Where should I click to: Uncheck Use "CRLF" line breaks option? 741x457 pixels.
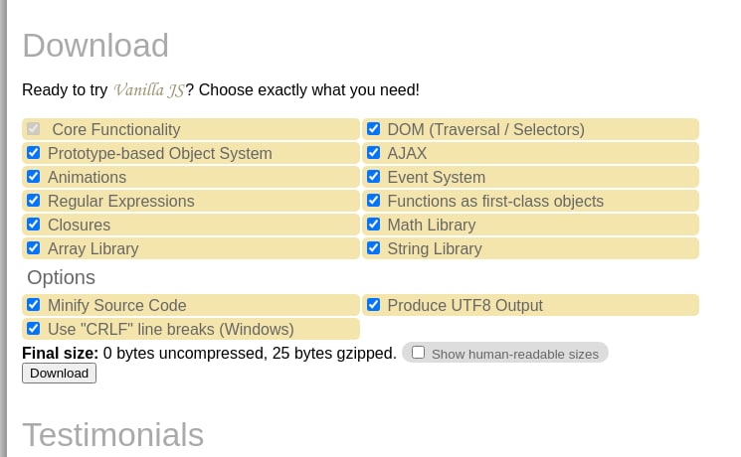coord(34,328)
